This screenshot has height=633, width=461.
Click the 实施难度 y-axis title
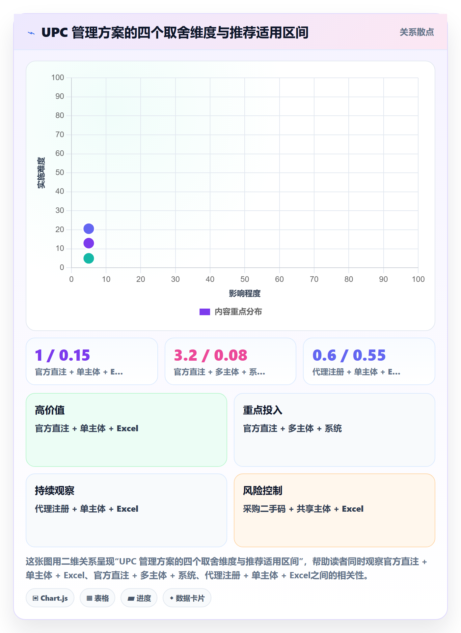pyautogui.click(x=41, y=173)
